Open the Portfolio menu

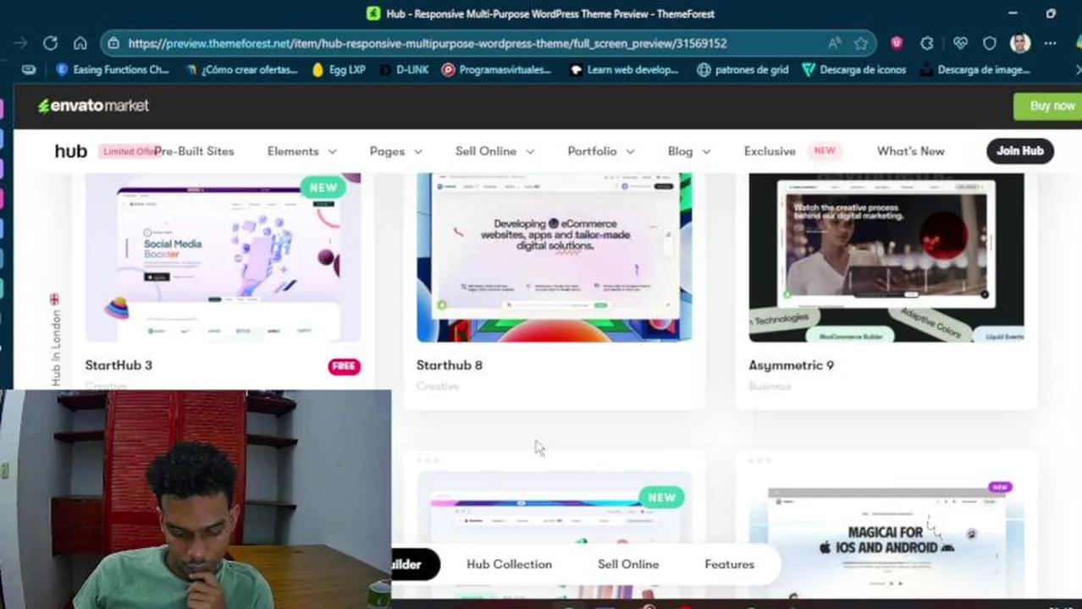click(592, 151)
